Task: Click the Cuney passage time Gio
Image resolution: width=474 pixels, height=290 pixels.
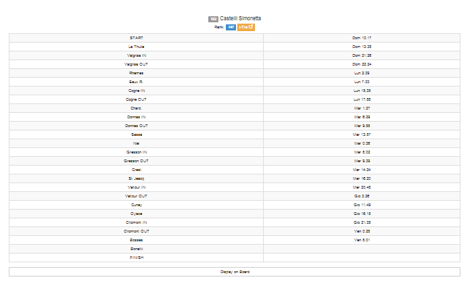Action: (x=362, y=205)
